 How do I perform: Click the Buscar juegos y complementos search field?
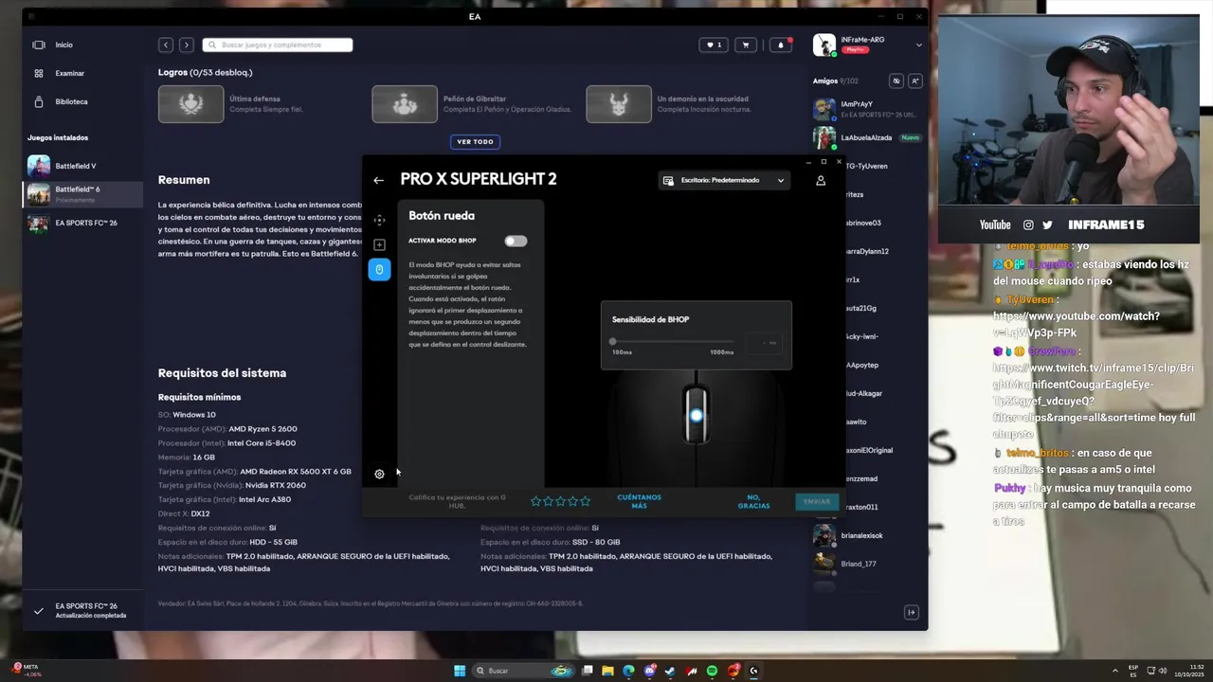click(x=278, y=45)
